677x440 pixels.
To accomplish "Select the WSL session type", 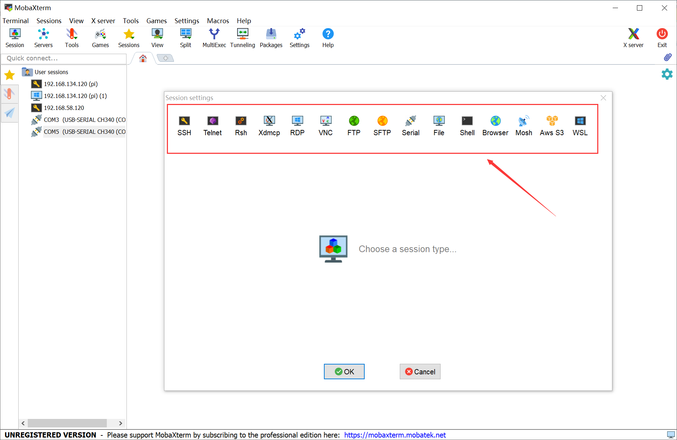I will click(580, 126).
